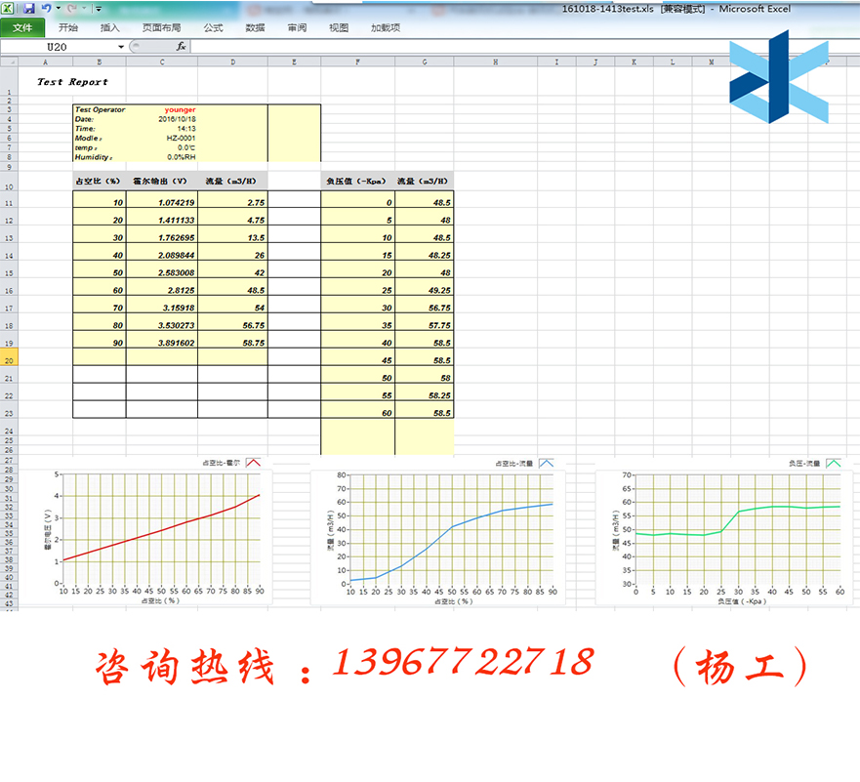Viewport: 860px width, 782px height.
Task: Select the cell containing 'younger'
Action: 180,109
